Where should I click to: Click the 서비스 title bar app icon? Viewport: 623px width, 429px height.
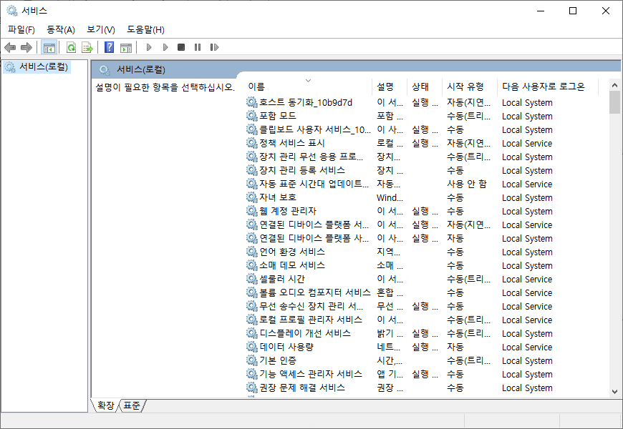coord(12,11)
